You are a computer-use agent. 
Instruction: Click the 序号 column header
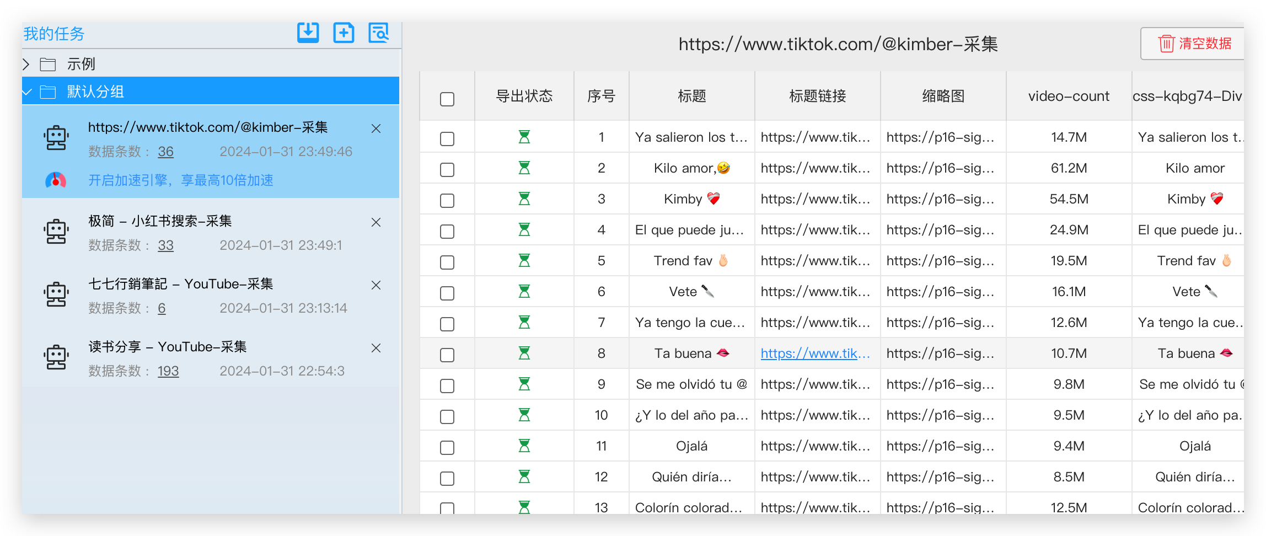click(602, 96)
